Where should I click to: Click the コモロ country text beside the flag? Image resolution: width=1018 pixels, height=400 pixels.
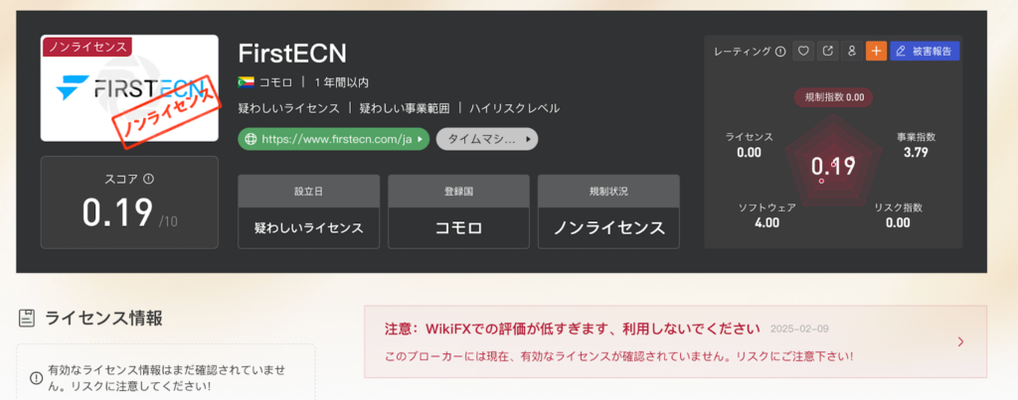[x=276, y=82]
